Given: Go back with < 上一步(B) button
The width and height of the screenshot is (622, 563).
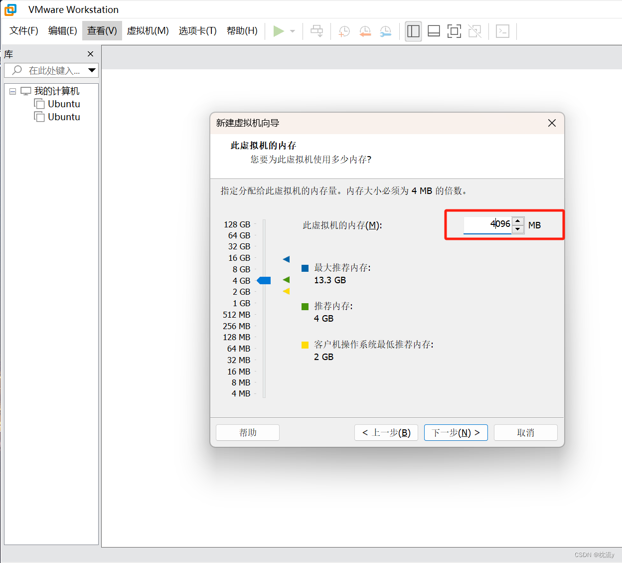Looking at the screenshot, I should pyautogui.click(x=386, y=432).
